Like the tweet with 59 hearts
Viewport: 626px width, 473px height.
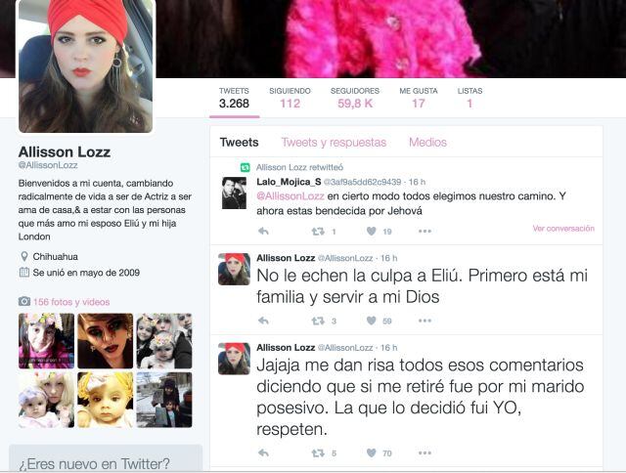[x=372, y=321]
